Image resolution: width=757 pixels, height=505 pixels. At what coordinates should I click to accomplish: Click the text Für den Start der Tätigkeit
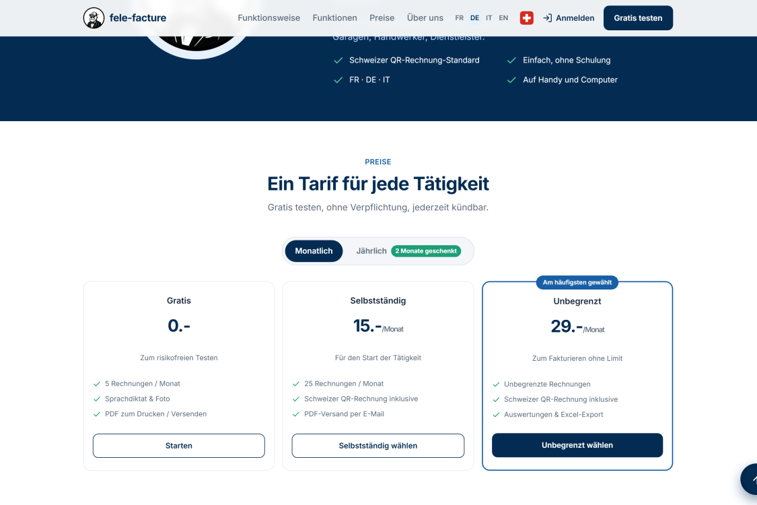click(378, 358)
